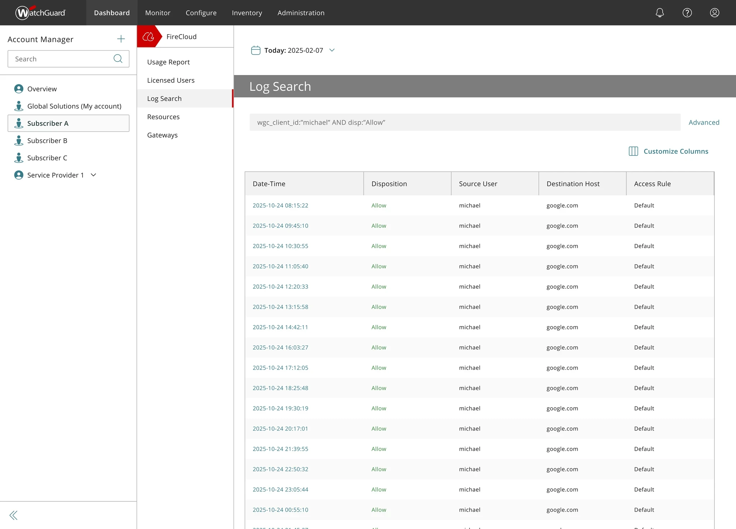736x529 pixels.
Task: Open the help question mark icon
Action: 687,13
